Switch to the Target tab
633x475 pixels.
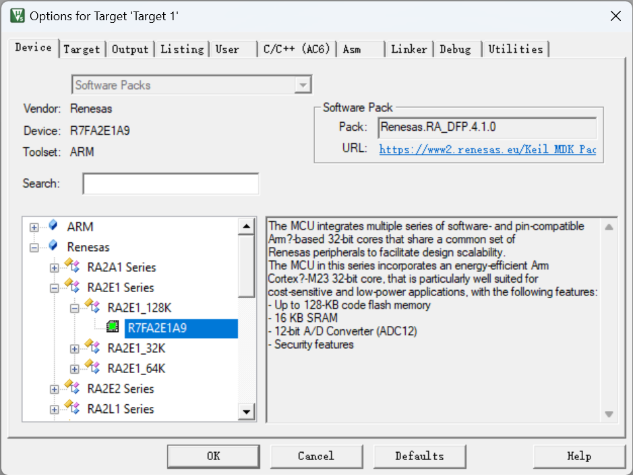82,49
